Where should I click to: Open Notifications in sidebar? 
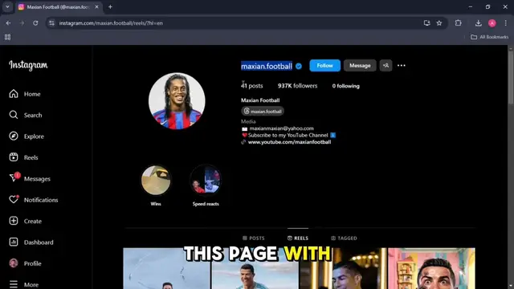click(34, 200)
